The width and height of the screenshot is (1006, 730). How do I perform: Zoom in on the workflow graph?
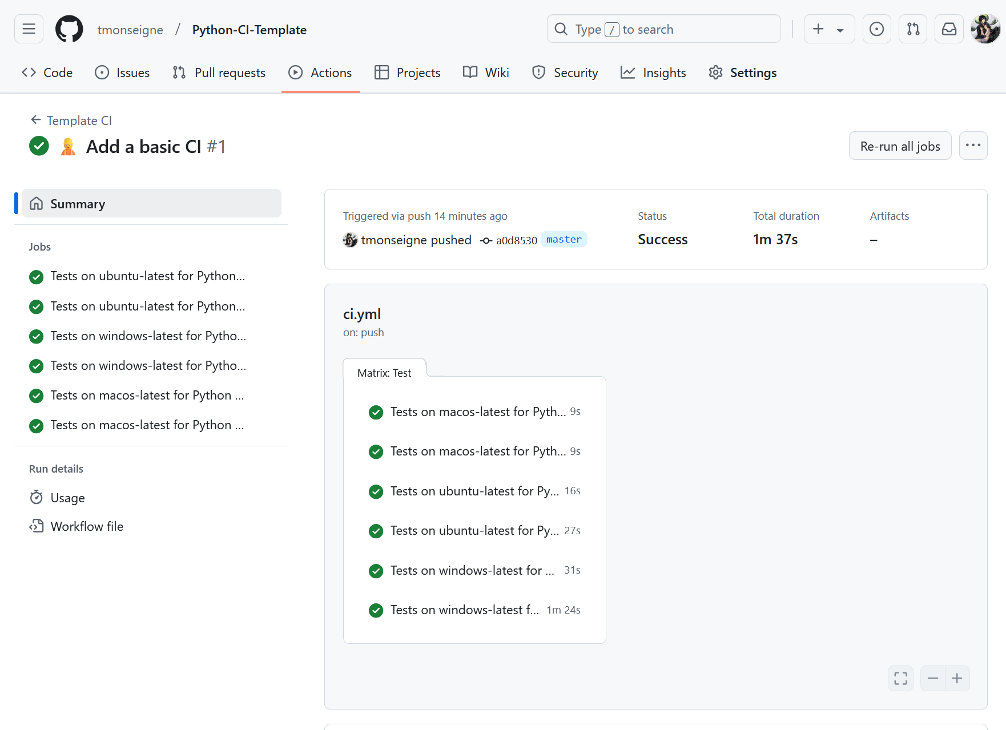[957, 678]
